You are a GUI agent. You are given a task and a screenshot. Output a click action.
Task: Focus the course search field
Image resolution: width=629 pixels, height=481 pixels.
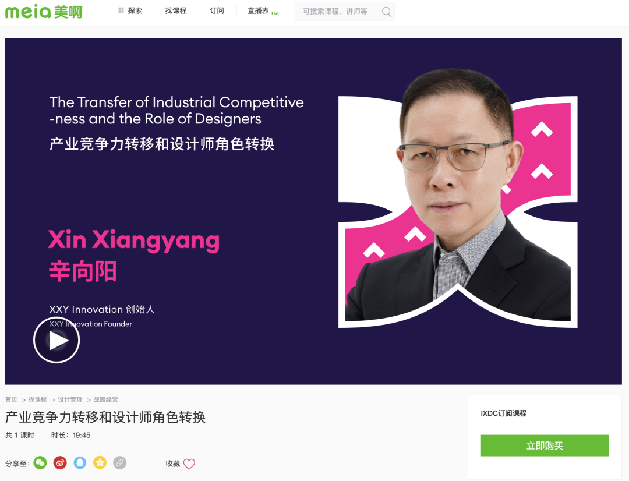(337, 12)
